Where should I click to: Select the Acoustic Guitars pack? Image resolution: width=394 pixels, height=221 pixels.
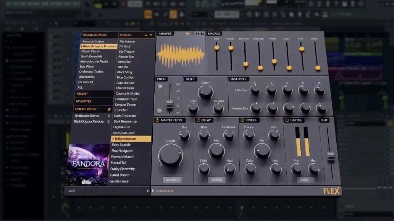tap(93, 42)
